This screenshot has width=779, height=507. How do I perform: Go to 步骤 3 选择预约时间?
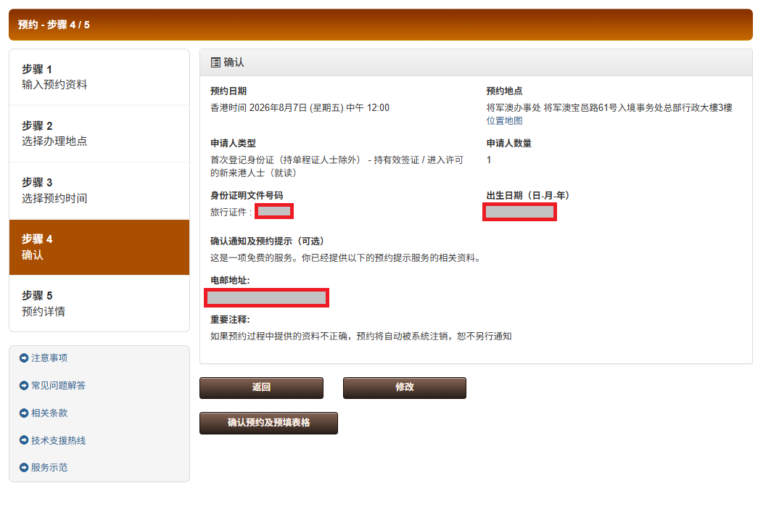click(99, 191)
